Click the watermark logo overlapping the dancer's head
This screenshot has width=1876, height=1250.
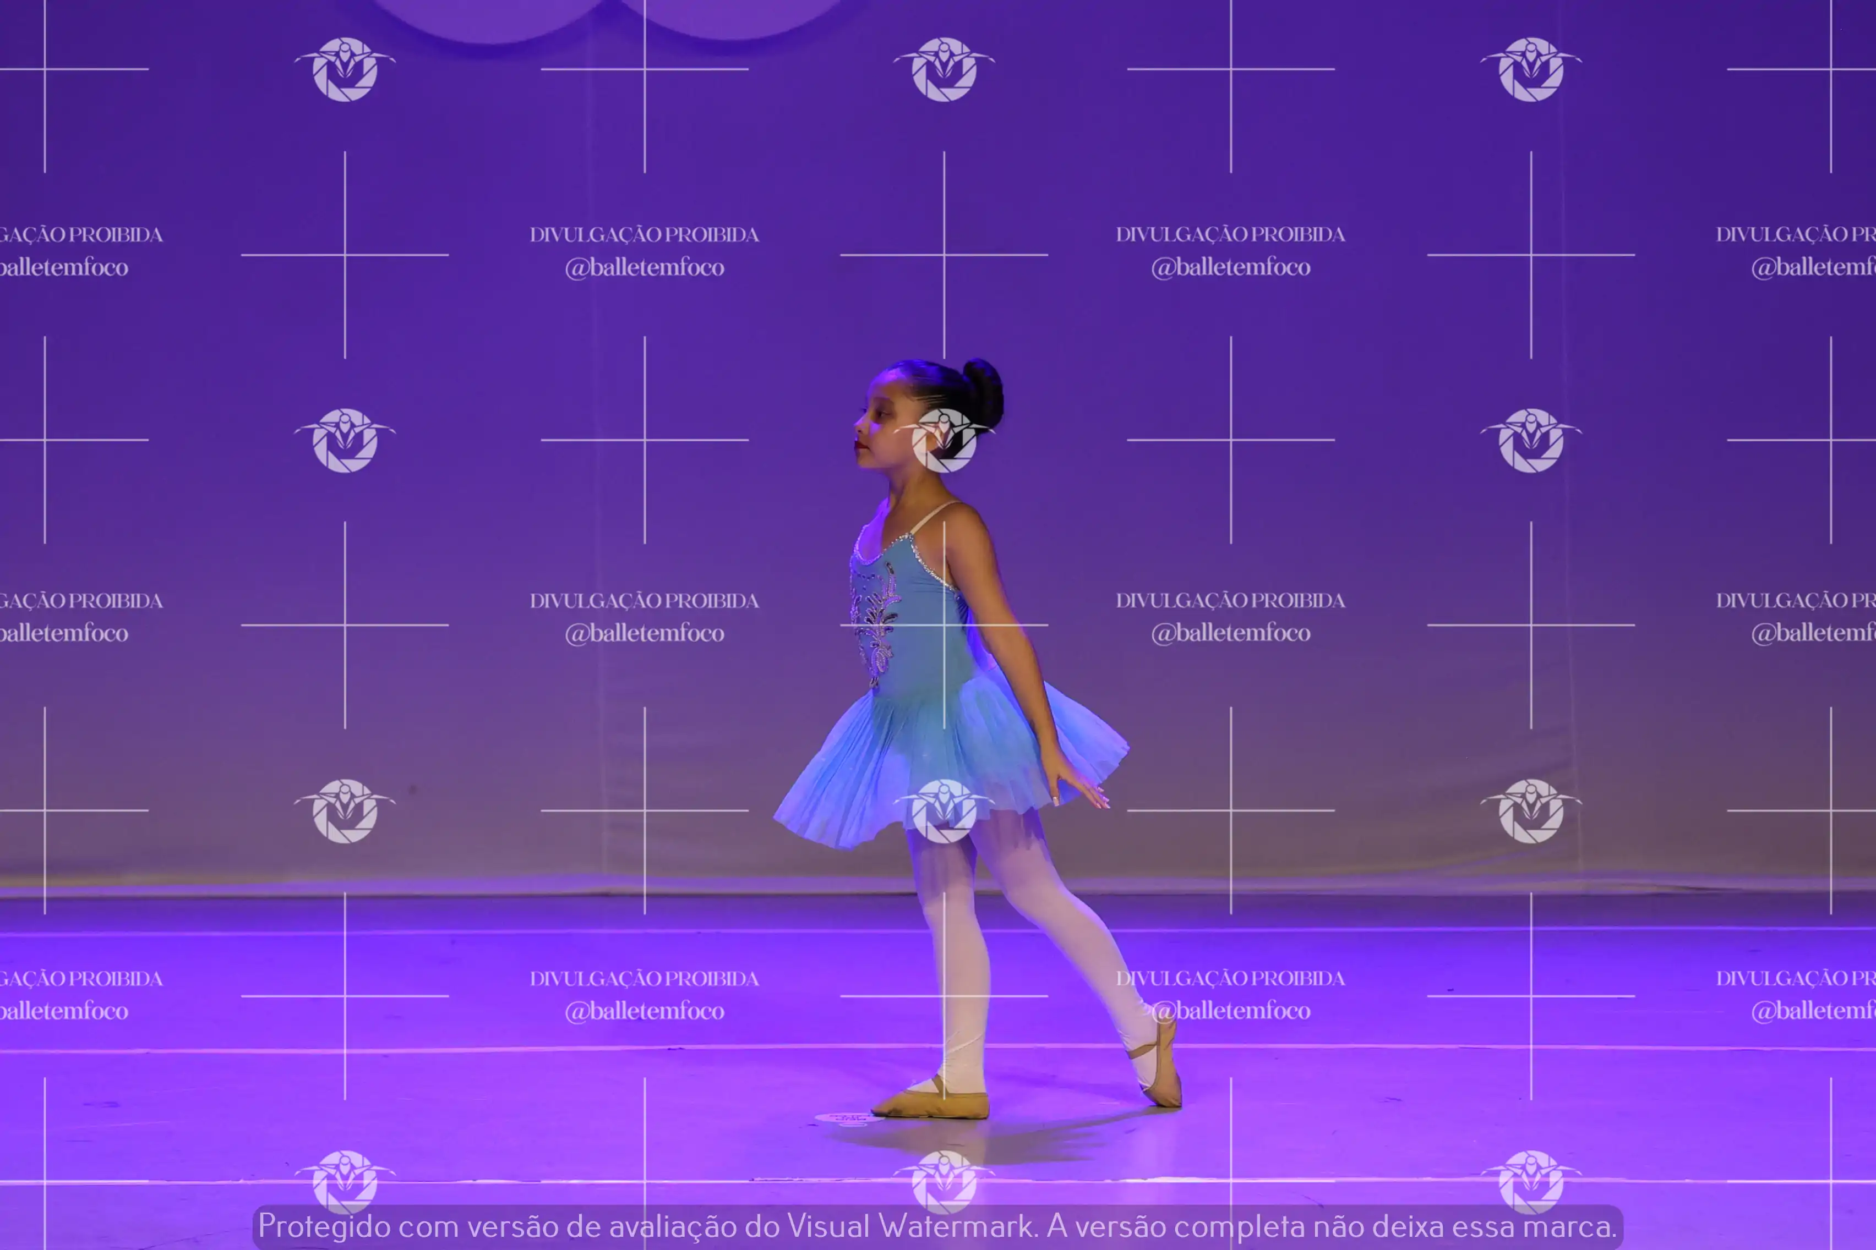pos(944,440)
